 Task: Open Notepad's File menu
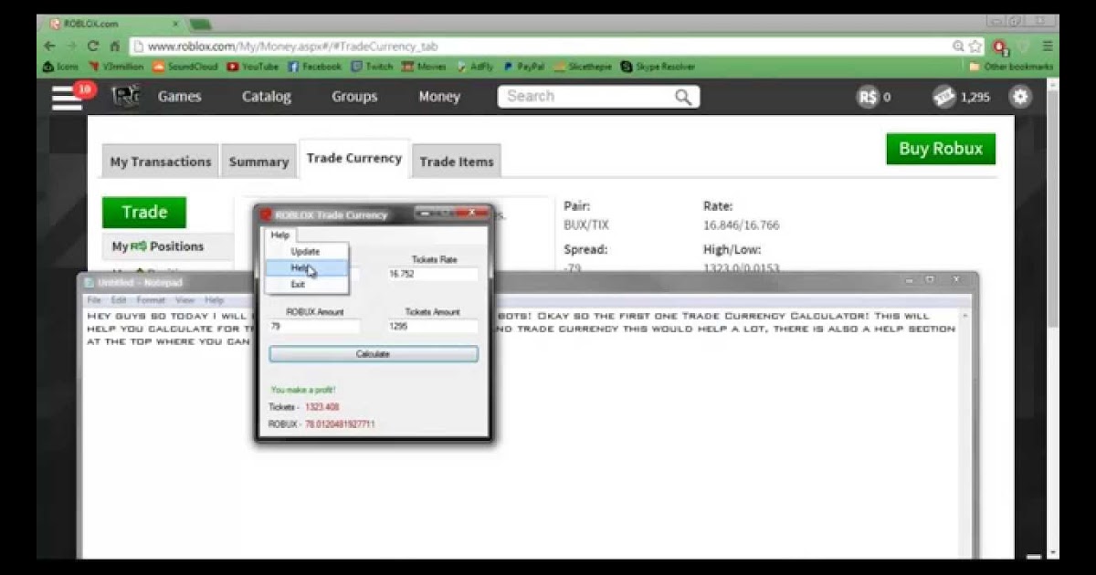(93, 300)
